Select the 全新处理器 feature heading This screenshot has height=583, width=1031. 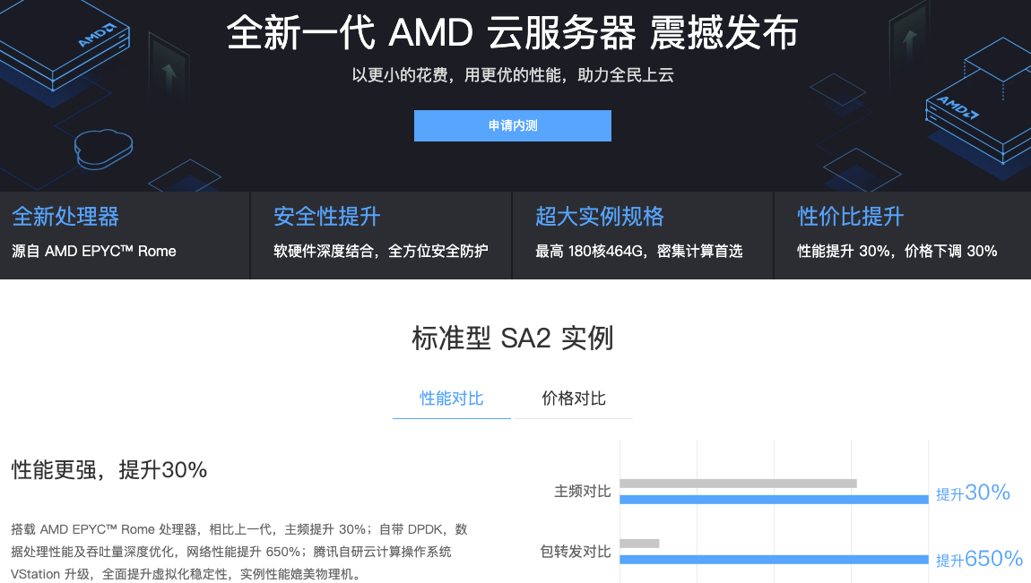tap(65, 216)
